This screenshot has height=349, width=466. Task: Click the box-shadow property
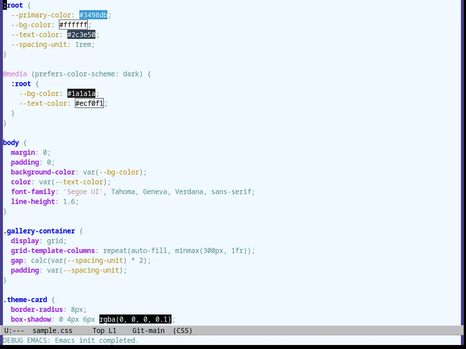click(x=31, y=319)
